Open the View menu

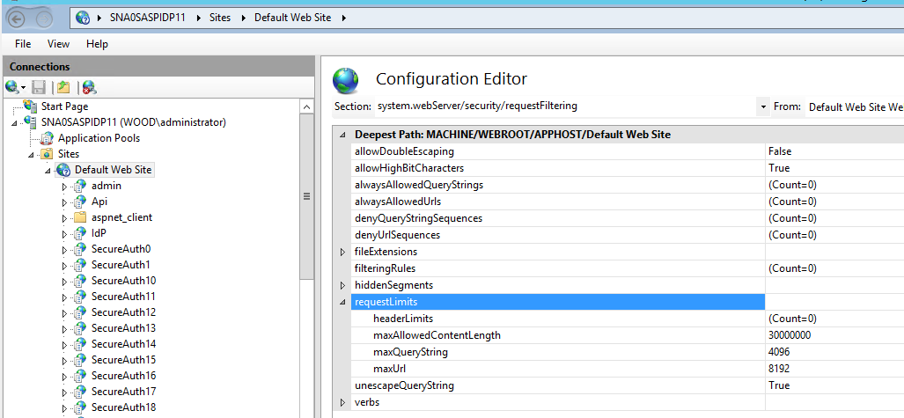click(x=58, y=44)
